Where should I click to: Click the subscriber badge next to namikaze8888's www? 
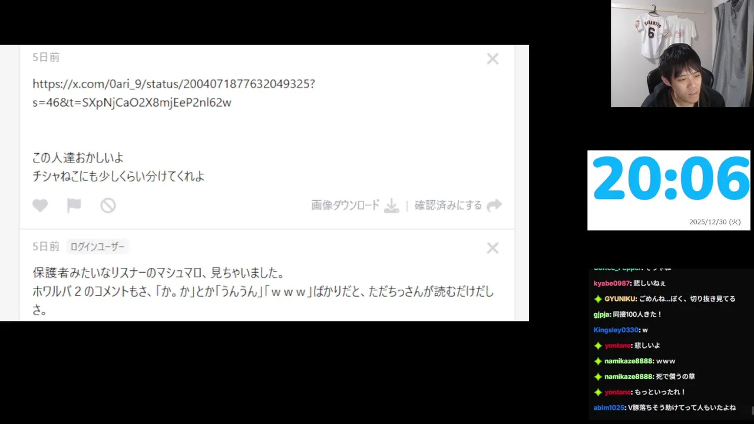(598, 361)
